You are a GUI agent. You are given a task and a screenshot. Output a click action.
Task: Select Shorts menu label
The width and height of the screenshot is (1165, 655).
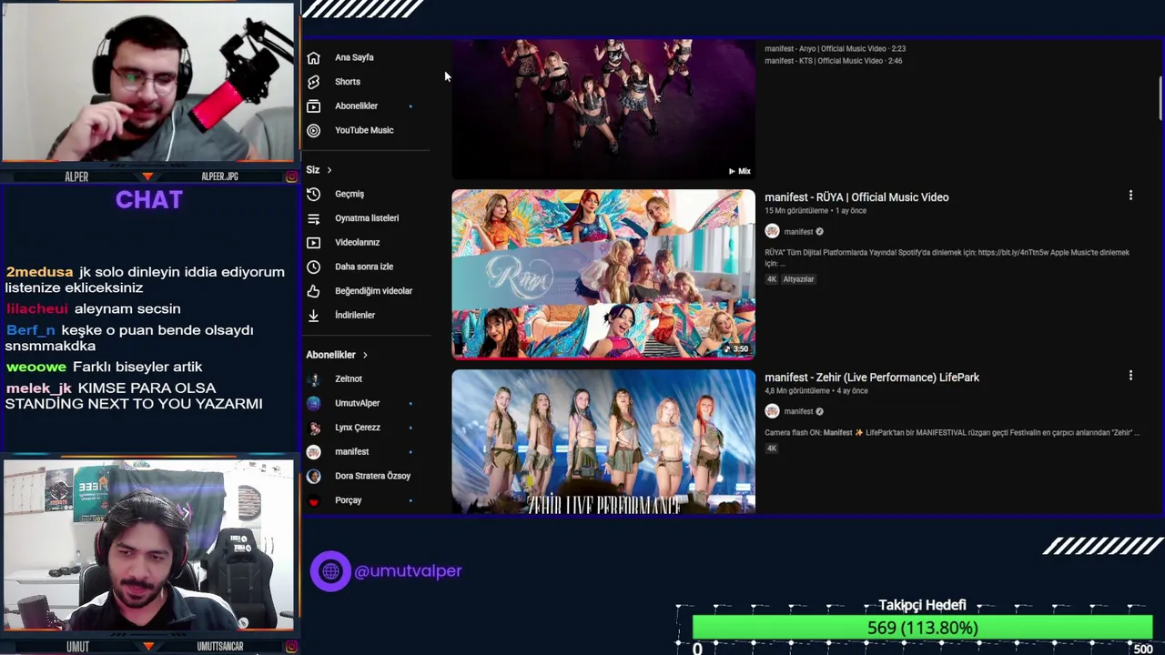pyautogui.click(x=348, y=82)
